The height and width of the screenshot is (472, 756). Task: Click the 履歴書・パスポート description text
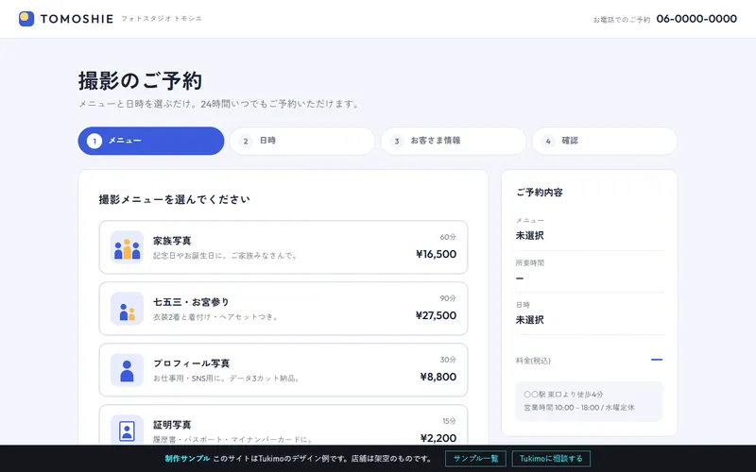click(x=233, y=440)
